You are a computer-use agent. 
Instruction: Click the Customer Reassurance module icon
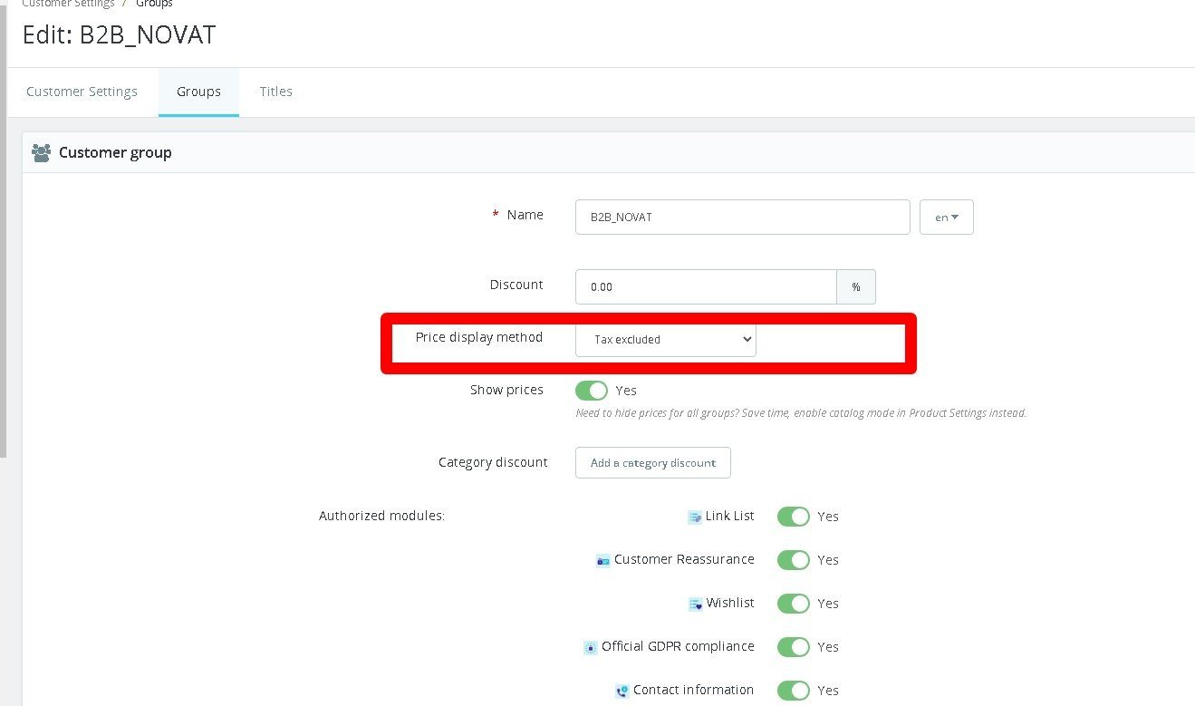[603, 560]
